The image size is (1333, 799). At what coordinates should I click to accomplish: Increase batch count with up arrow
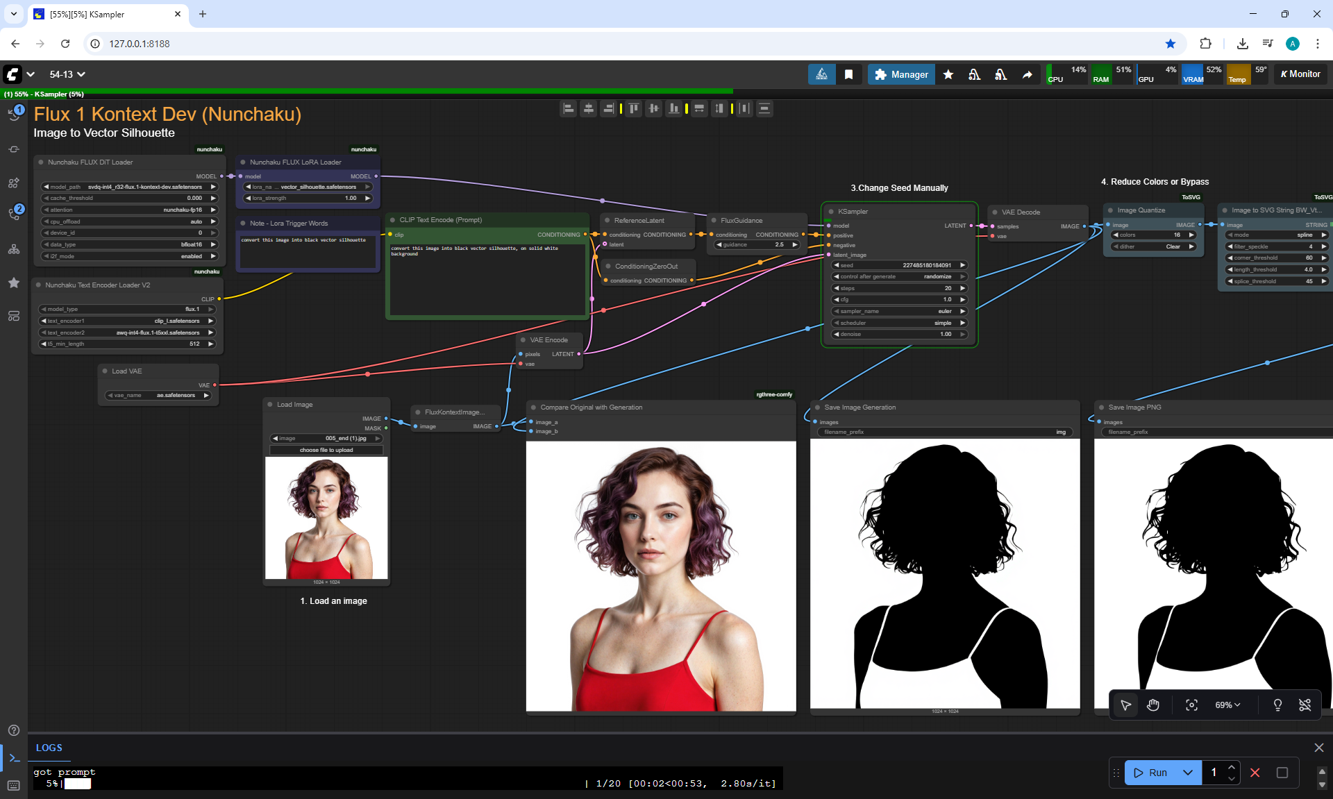click(1232, 767)
